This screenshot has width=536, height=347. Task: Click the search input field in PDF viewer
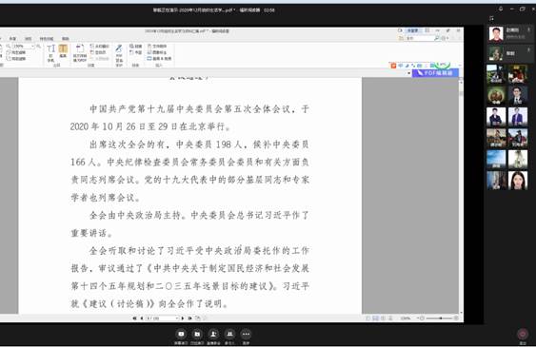(x=420, y=38)
